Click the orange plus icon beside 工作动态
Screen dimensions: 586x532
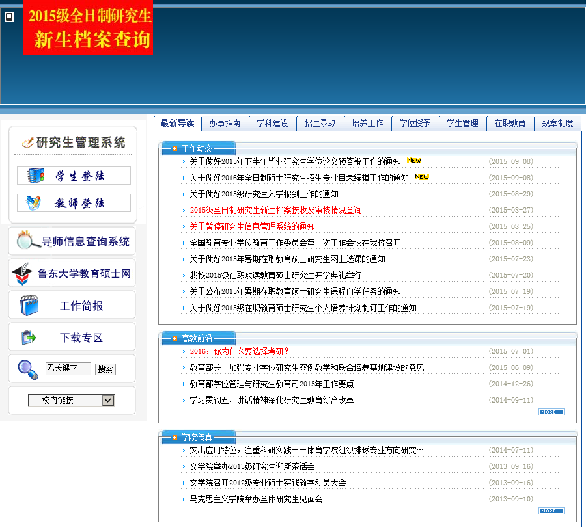pos(174,148)
